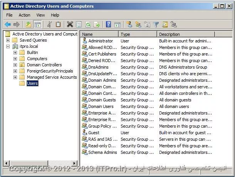
Task: Click the Find objects toolbar icon
Action: point(165,24)
